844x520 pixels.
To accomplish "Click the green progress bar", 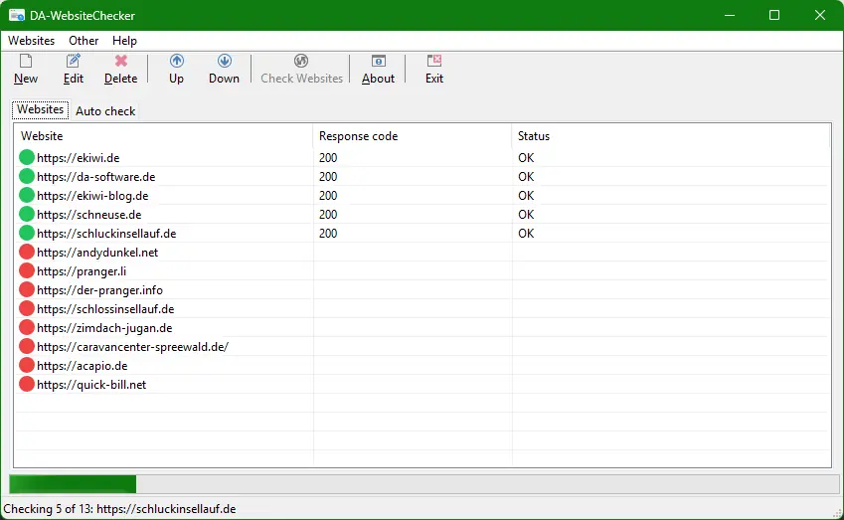I will (73, 484).
